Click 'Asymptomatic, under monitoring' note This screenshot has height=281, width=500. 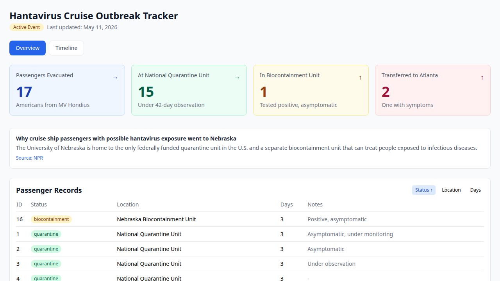click(x=350, y=234)
